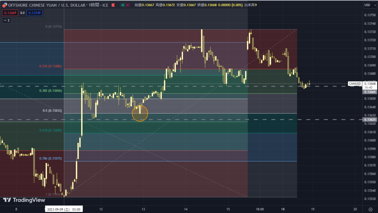Click the CNHUSD price label on price axis
The height and width of the screenshot is (213, 378).
coord(355,84)
